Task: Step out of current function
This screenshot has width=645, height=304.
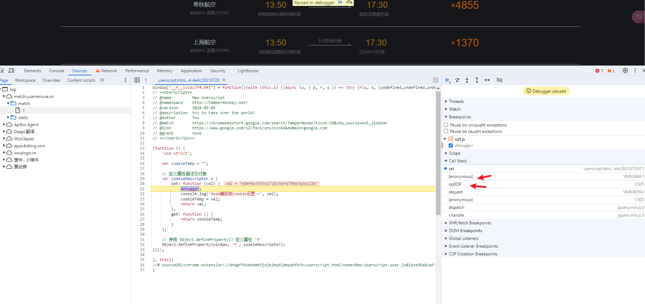Action: point(477,80)
